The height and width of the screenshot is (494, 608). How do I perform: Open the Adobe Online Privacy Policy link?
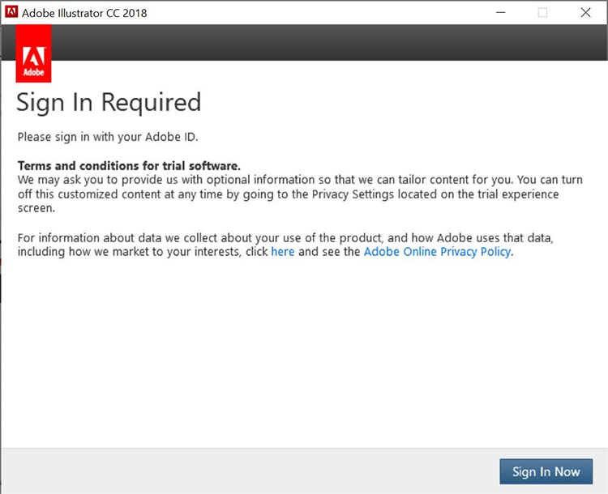tap(437, 252)
